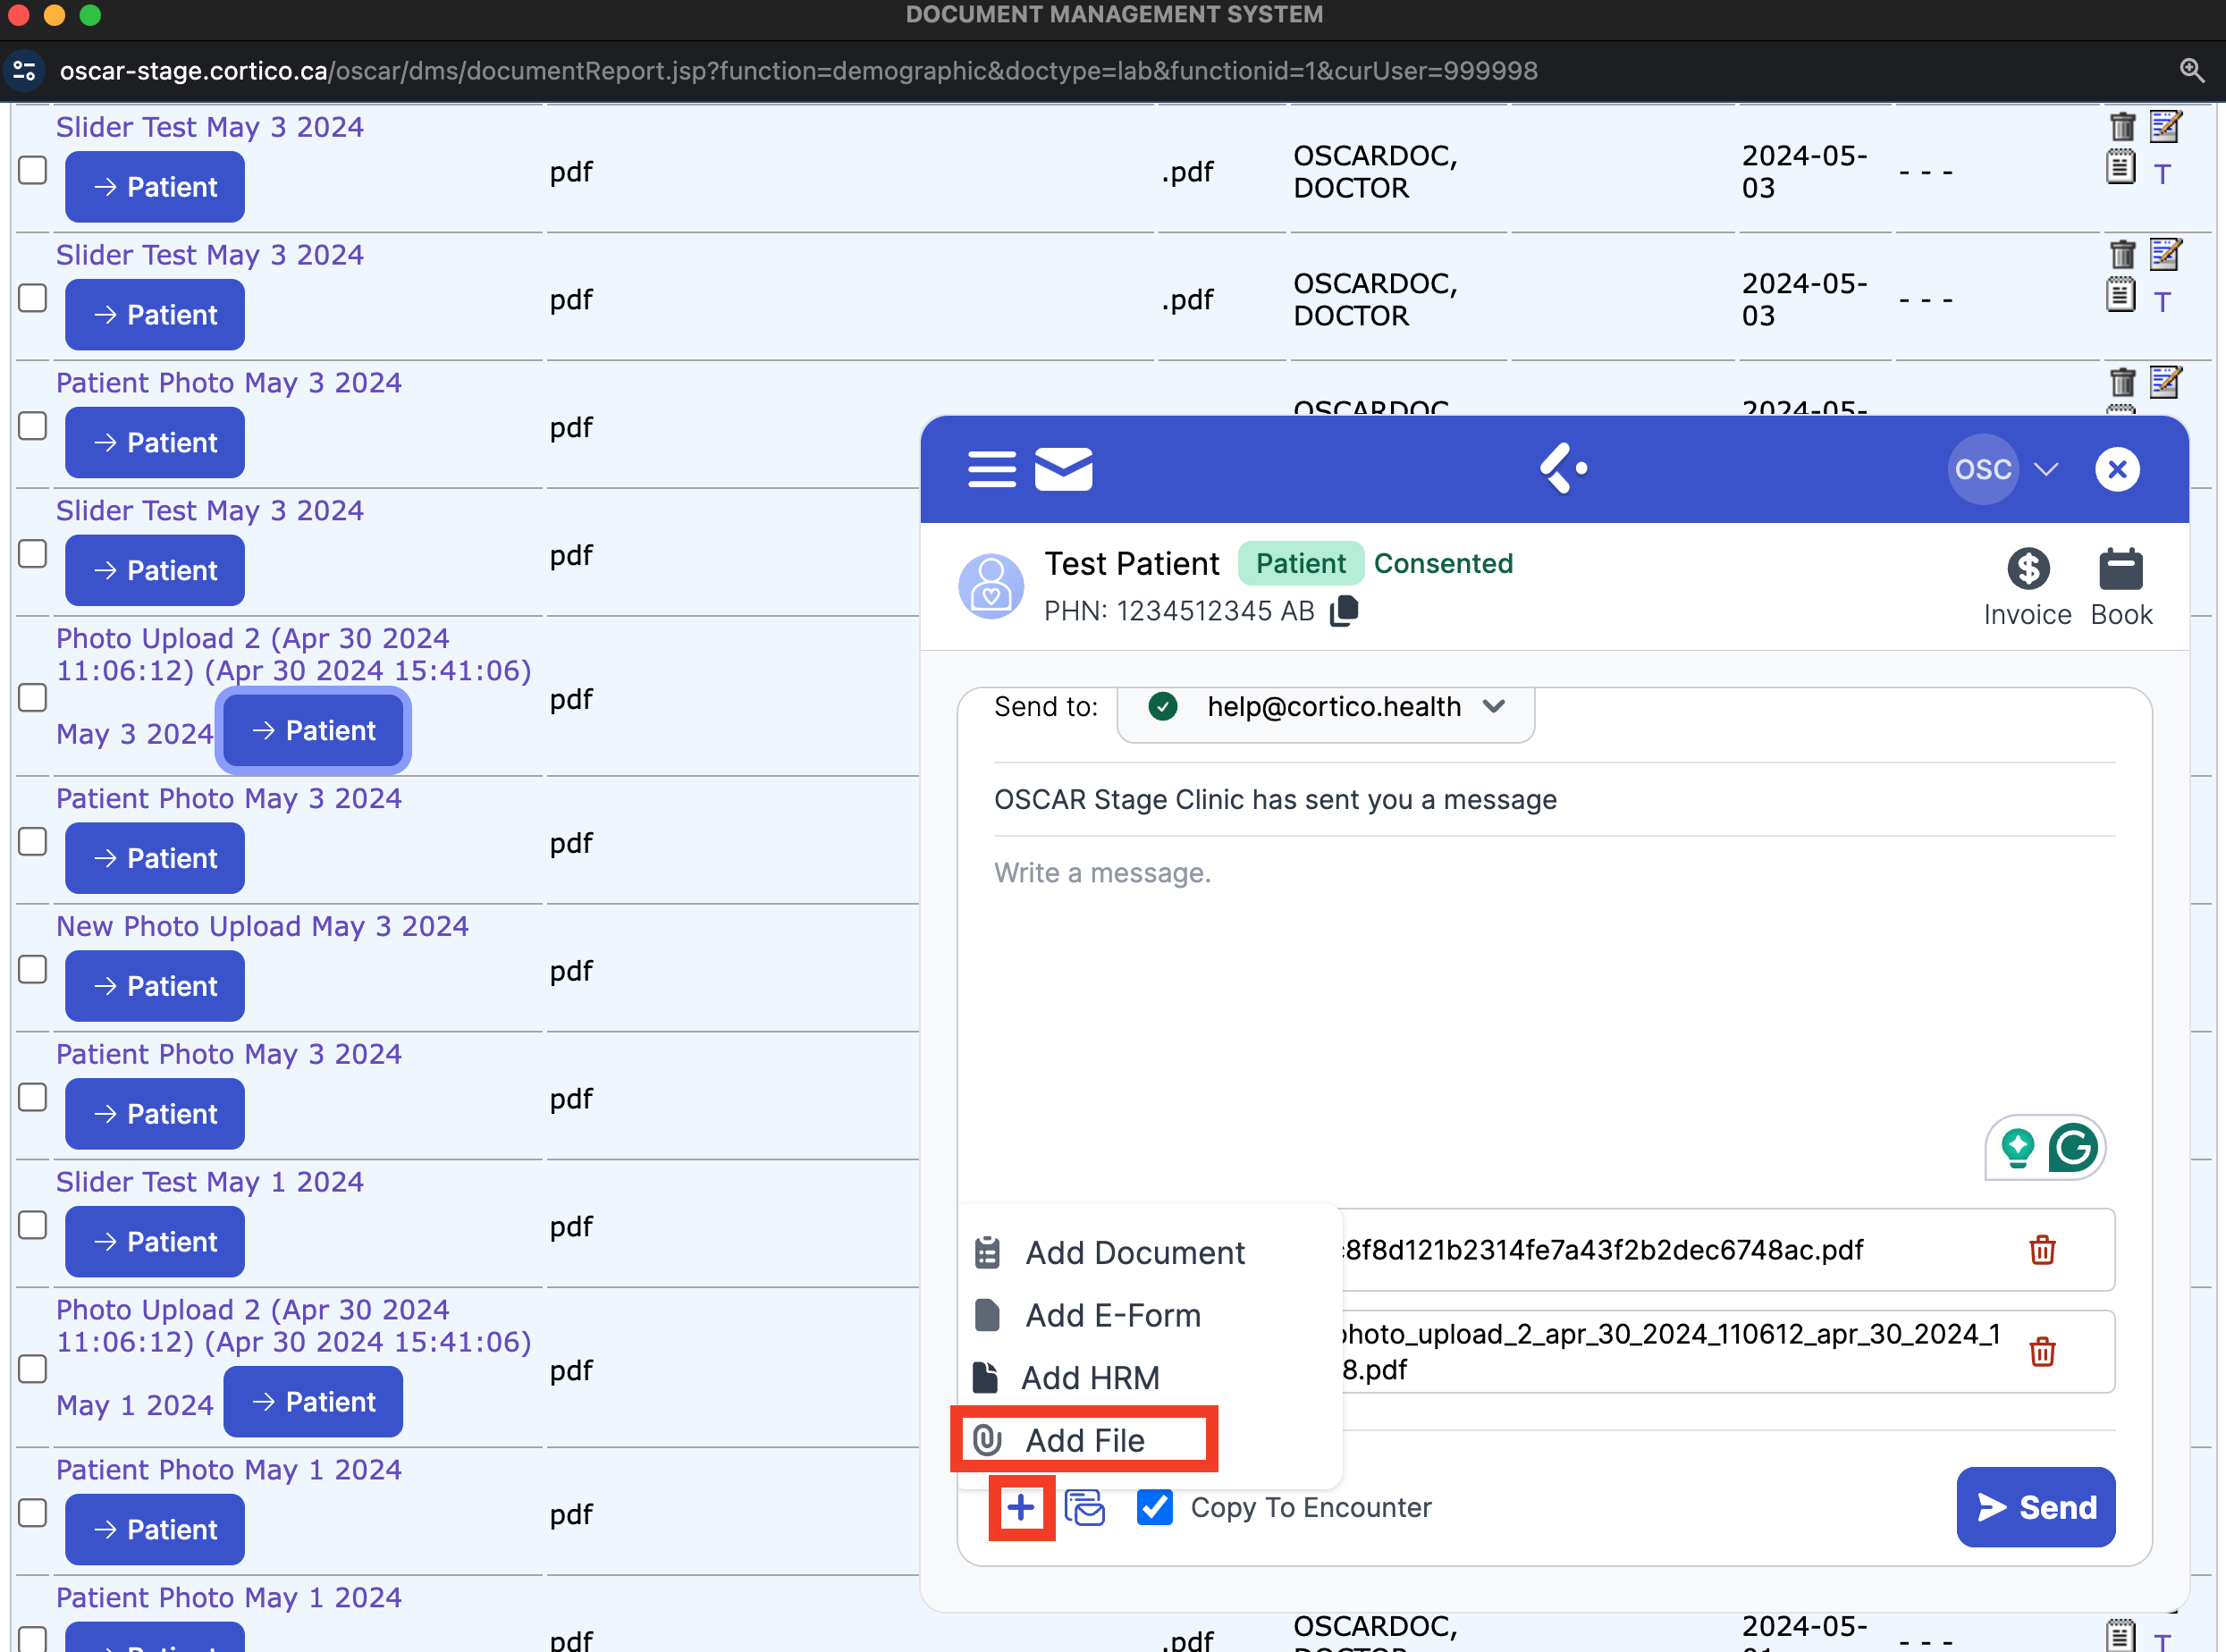This screenshot has height=1652, width=2226.
Task: Click the envelope inbox icon
Action: [x=1063, y=469]
